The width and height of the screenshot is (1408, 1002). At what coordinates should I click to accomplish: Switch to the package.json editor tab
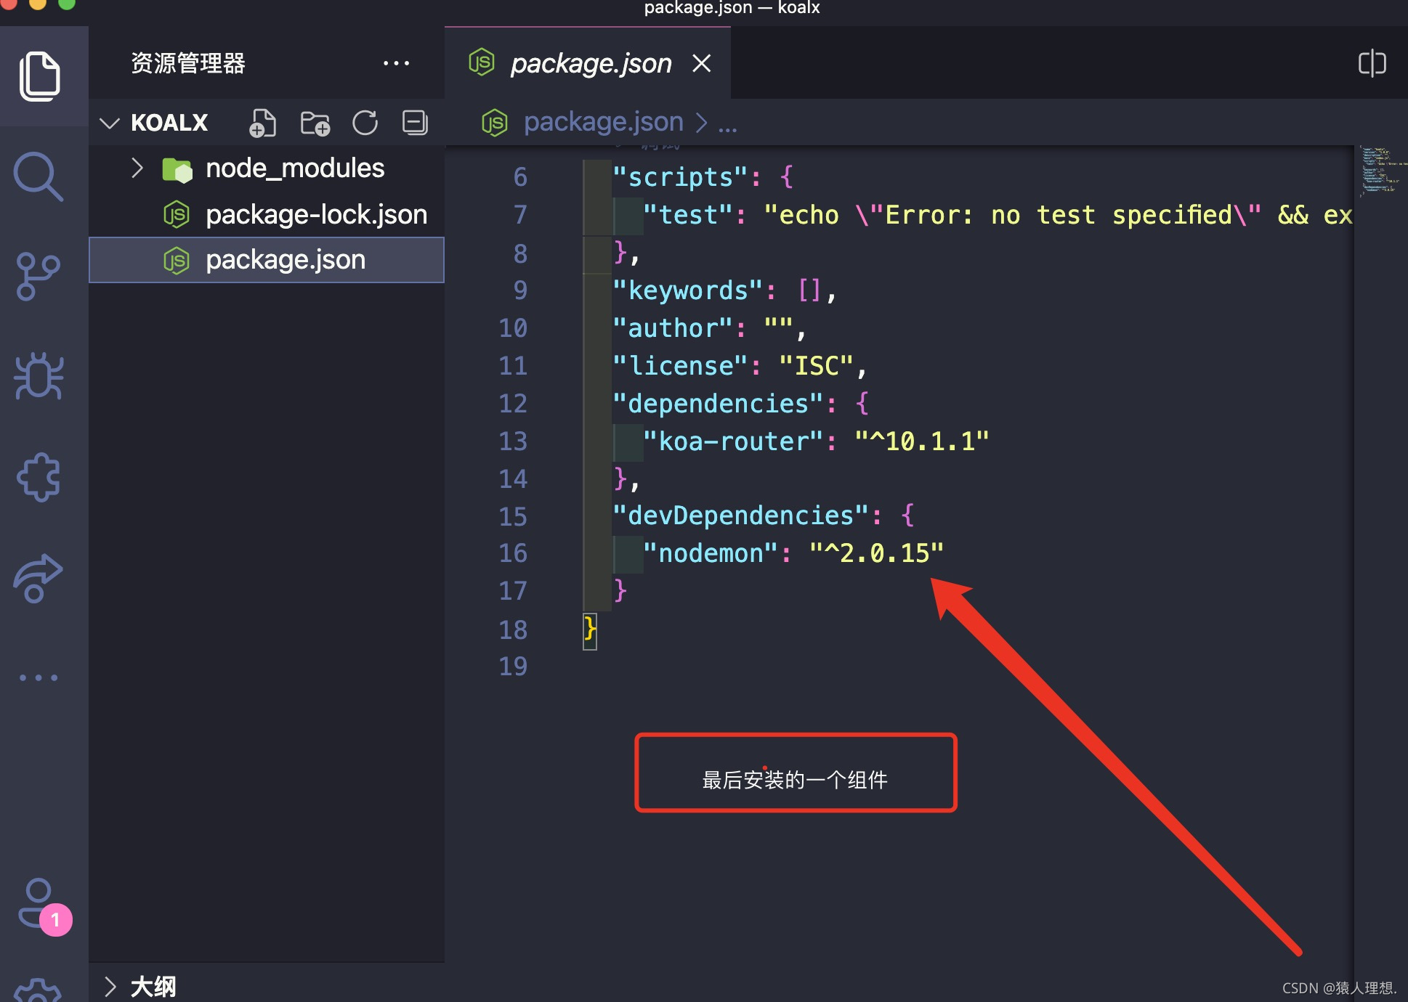pyautogui.click(x=588, y=63)
